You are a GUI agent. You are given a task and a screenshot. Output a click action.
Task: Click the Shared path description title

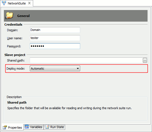[x=17, y=102]
